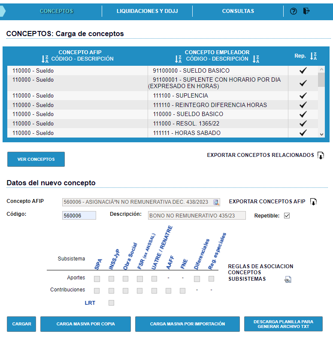The image size is (333, 340).
Task: Check Aportes Obra Social checkbox
Action: pyautogui.click(x=125, y=279)
